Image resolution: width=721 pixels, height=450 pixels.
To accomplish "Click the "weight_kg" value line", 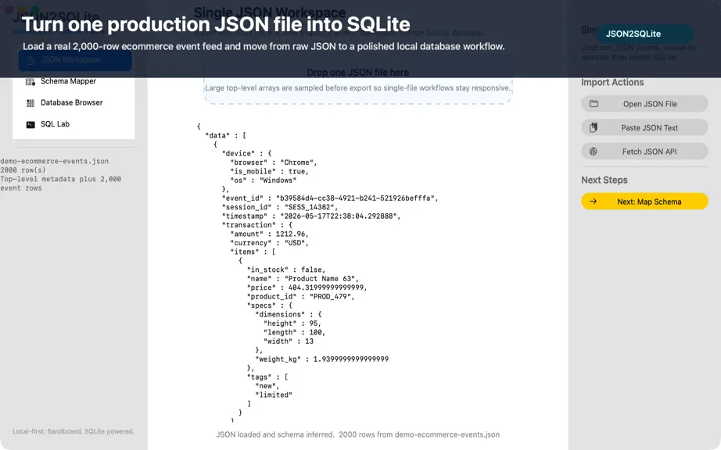I will pos(321,359).
